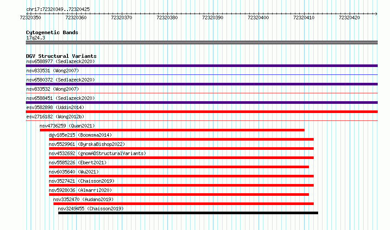Select the nsv833531 (Wong2007) label
The width and height of the screenshot is (390, 230).
tap(53, 71)
